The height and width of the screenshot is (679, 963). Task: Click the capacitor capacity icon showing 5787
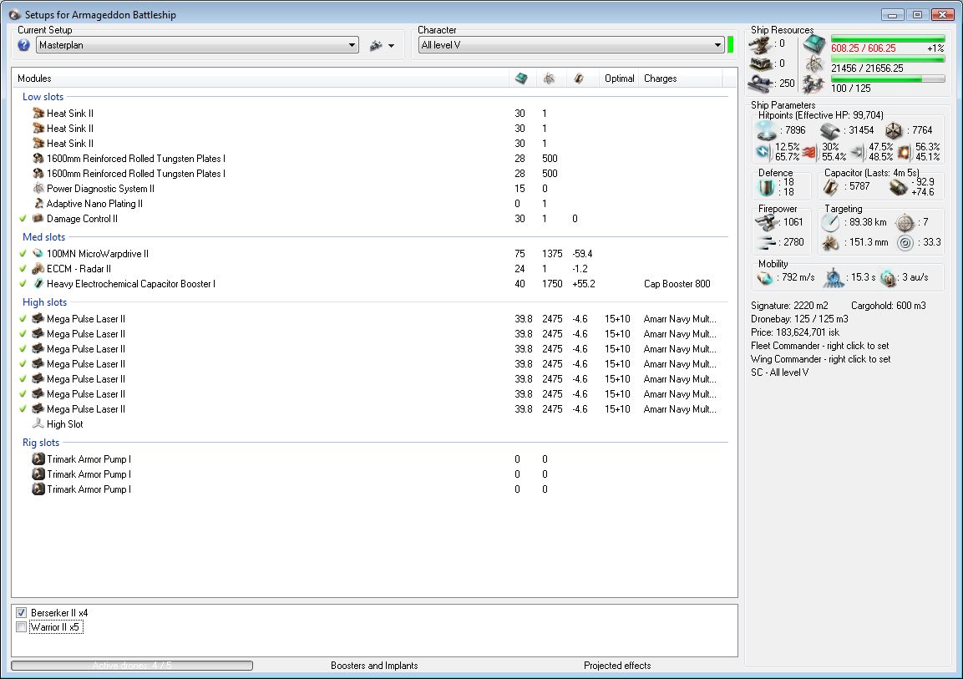831,186
